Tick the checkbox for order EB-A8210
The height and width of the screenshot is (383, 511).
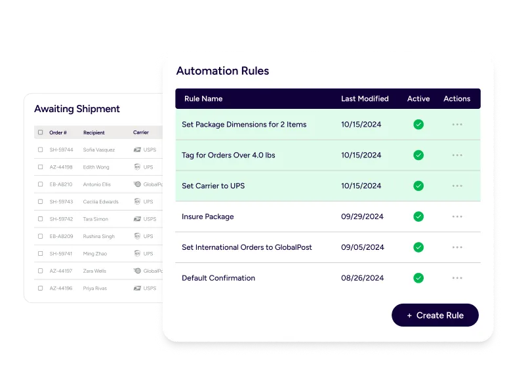(41, 184)
